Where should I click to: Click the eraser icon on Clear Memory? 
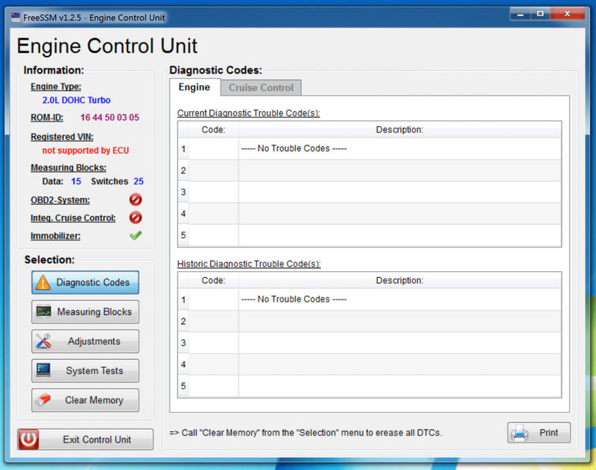pos(43,399)
